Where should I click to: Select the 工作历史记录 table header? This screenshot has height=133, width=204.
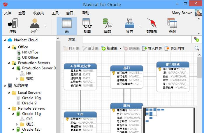[x=80, y=66]
